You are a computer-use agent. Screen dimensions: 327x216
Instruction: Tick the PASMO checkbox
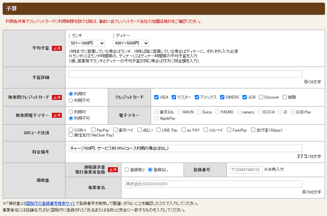point(217,112)
